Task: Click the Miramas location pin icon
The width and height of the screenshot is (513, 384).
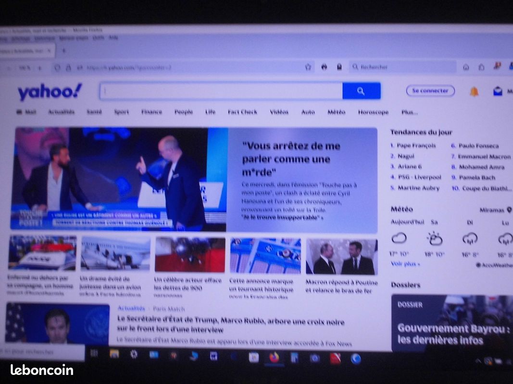Action: pos(509,210)
